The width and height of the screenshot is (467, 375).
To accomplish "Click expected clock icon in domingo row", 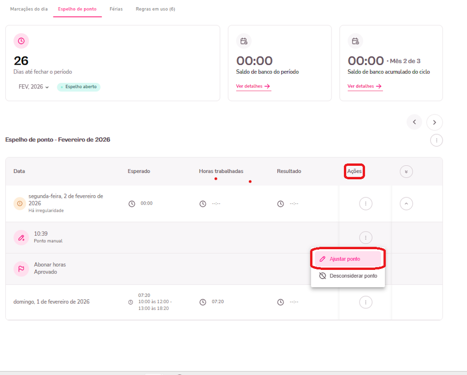I will click(130, 302).
